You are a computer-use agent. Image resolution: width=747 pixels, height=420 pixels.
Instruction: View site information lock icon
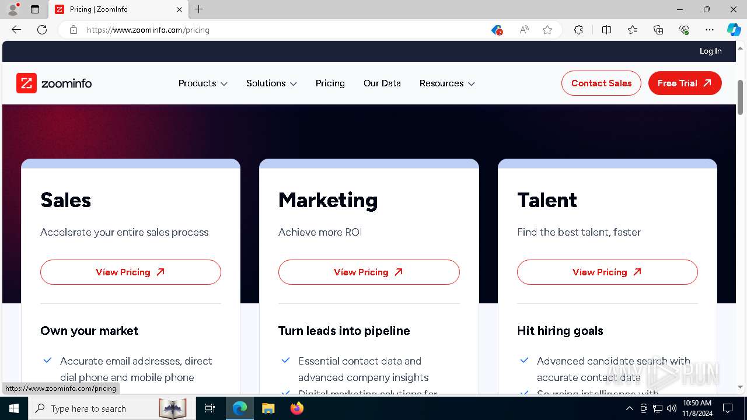74,30
